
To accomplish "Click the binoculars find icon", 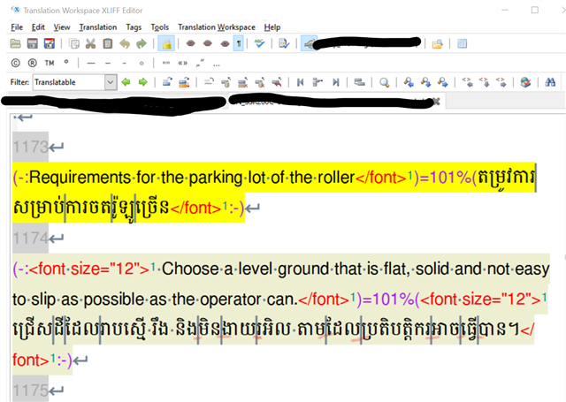I will 550,82.
